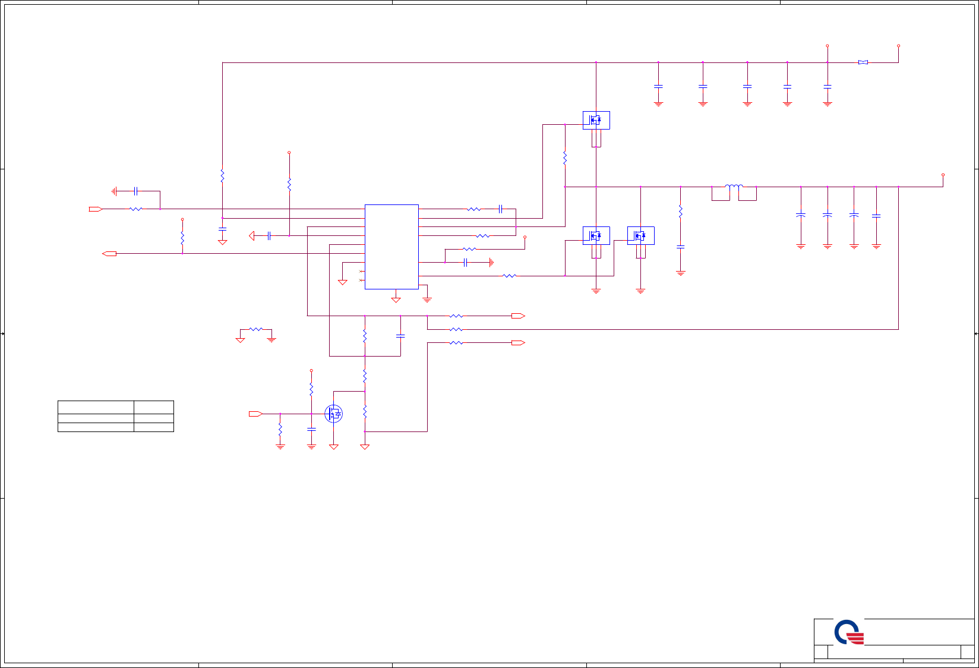The height and width of the screenshot is (668, 979).
Task: Select the capacitor paralleling the feedback resistor below the IC
Action: point(400,336)
